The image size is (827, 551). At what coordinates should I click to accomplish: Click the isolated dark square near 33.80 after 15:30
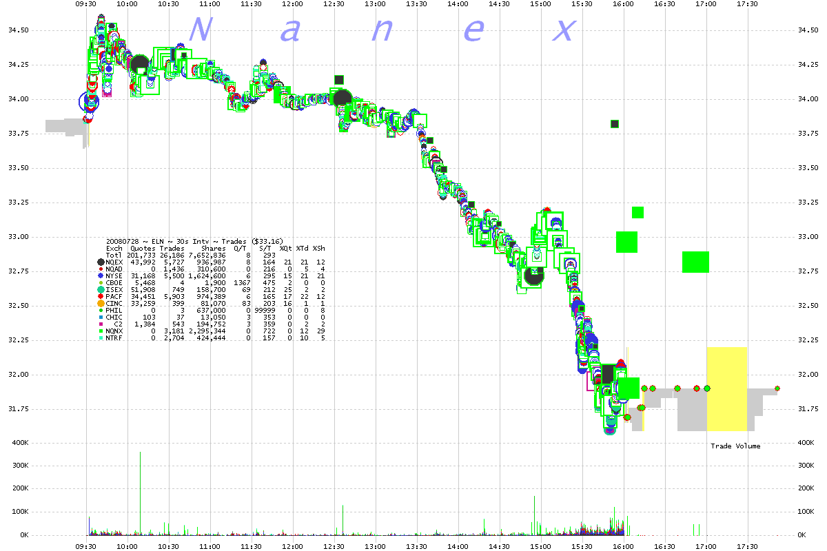click(615, 124)
